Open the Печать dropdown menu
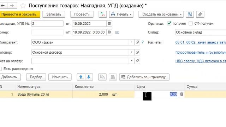This screenshot has height=127, width=226. 121,14
